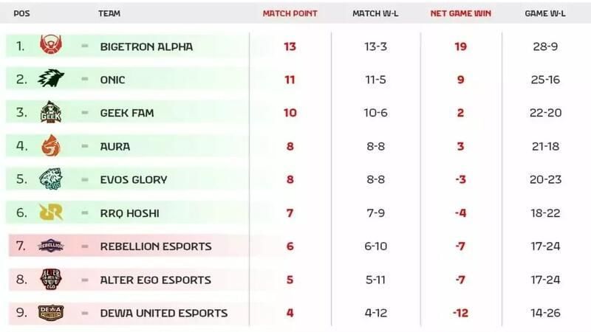The height and width of the screenshot is (332, 591).
Task: Click Bigetron Alpha's 28-9 game record
Action: pos(547,46)
